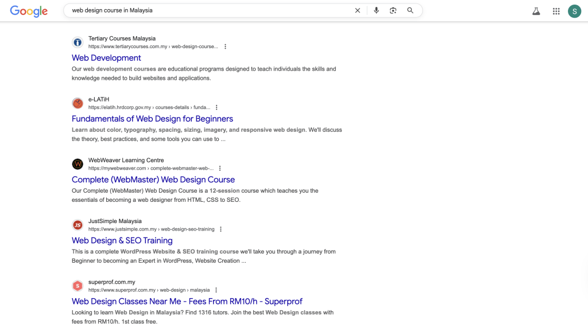Open Fundamentals of Web Design for Beginners
The height and width of the screenshot is (324, 588).
pyautogui.click(x=152, y=119)
